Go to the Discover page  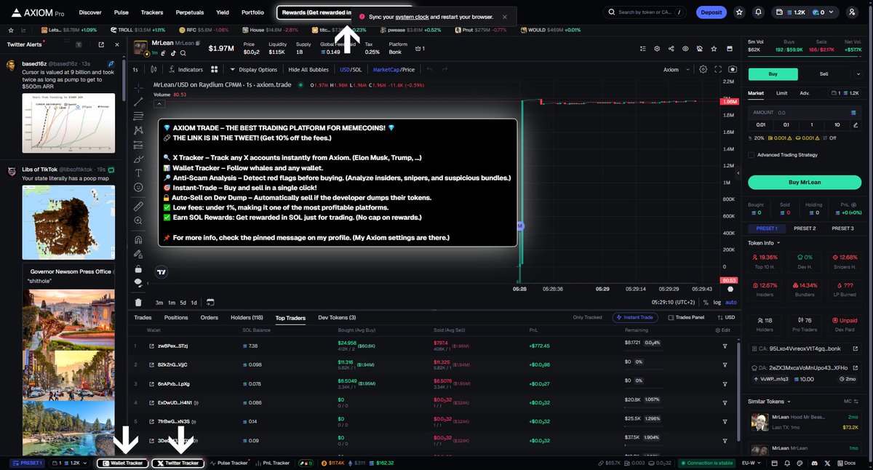click(90, 12)
